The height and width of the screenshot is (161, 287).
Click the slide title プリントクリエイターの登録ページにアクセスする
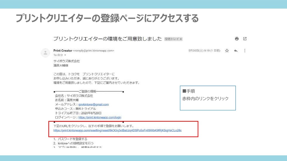pyautogui.click(x=107, y=18)
